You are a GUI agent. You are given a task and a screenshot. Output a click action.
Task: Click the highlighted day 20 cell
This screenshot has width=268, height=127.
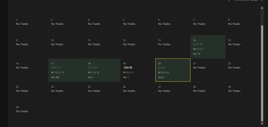coord(173,70)
